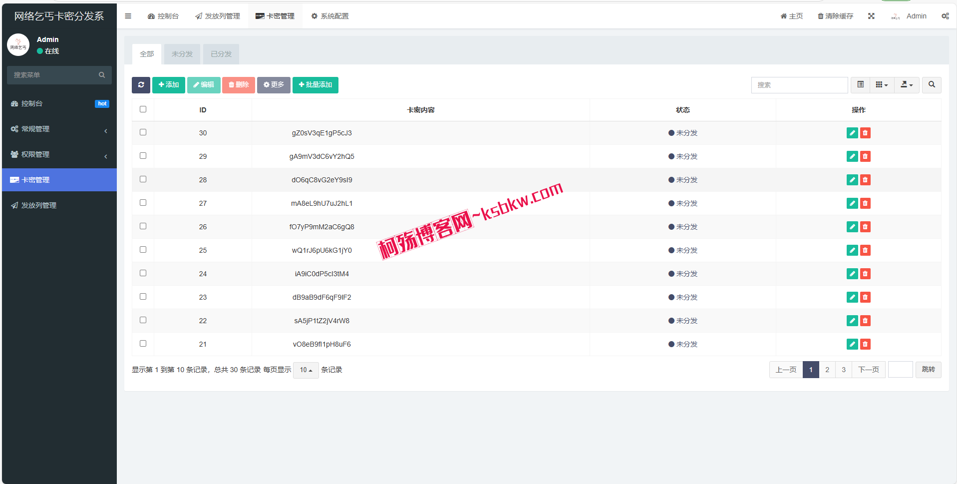Switch to the 已分发 tab
This screenshot has height=484, width=957.
221,54
